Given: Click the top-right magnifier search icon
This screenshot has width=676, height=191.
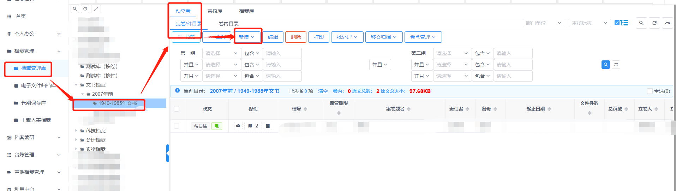Looking at the screenshot, I should click(x=641, y=23).
